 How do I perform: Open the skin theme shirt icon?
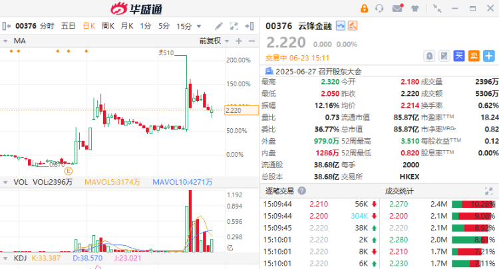[x=415, y=9]
